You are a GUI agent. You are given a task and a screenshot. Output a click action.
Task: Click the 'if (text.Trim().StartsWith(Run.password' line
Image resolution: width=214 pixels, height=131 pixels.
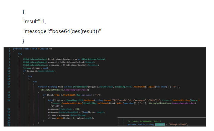tap(72, 95)
